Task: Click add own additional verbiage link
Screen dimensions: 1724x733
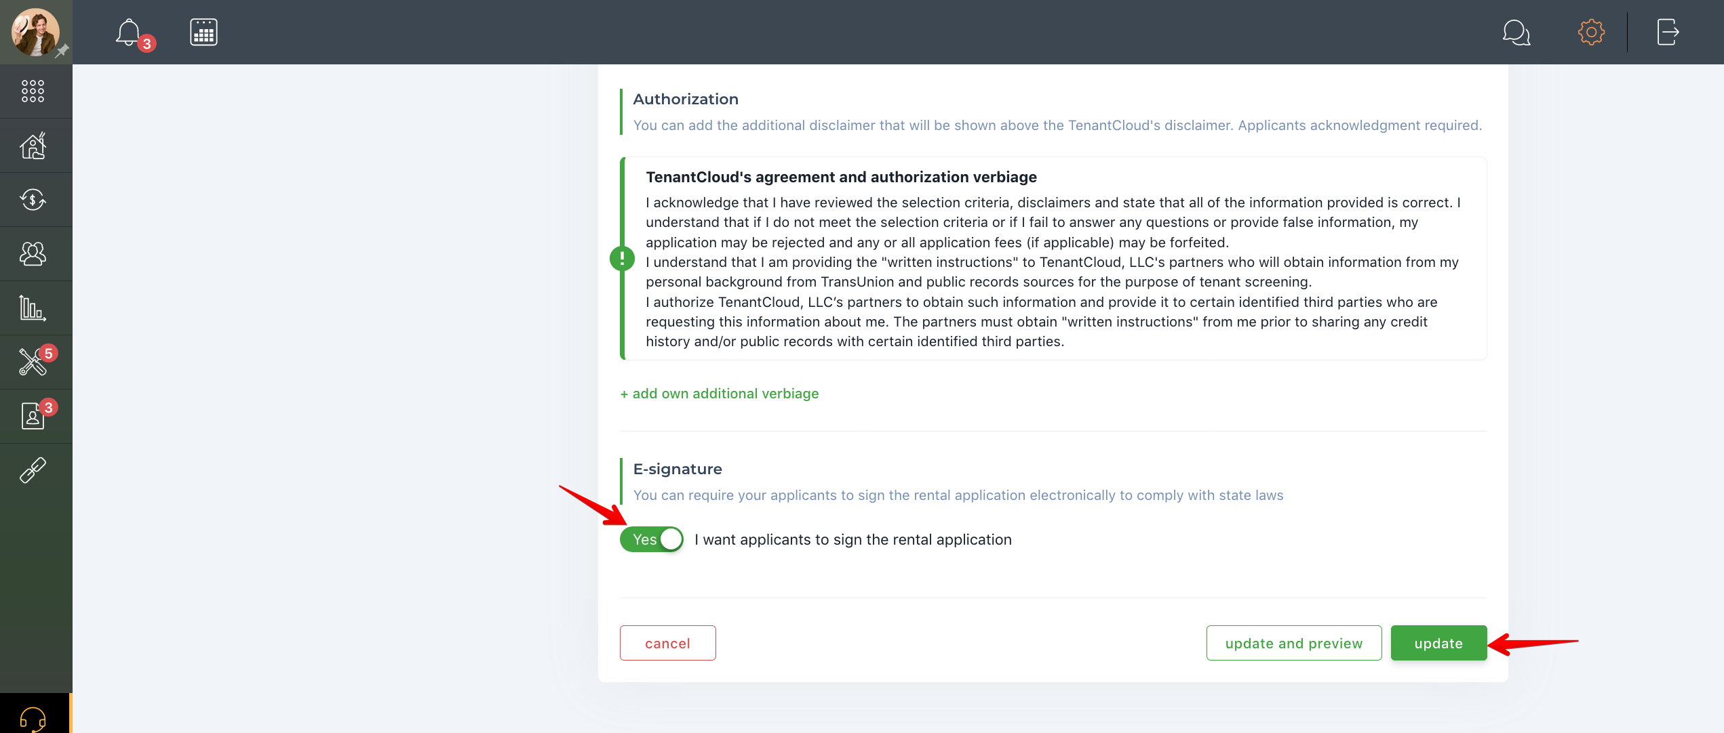Action: 719,394
